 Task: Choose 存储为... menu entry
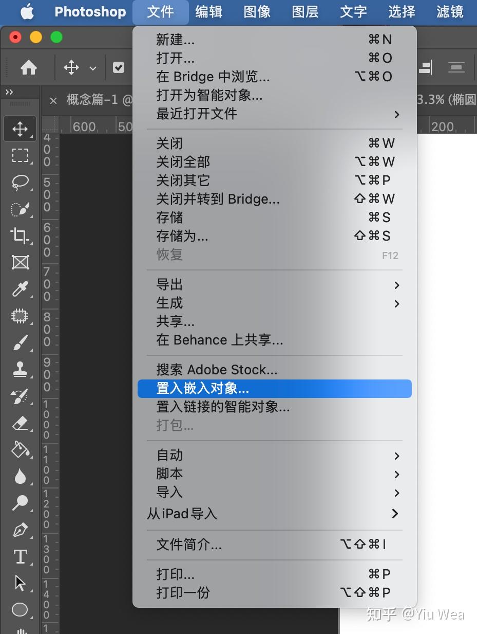pyautogui.click(x=275, y=236)
